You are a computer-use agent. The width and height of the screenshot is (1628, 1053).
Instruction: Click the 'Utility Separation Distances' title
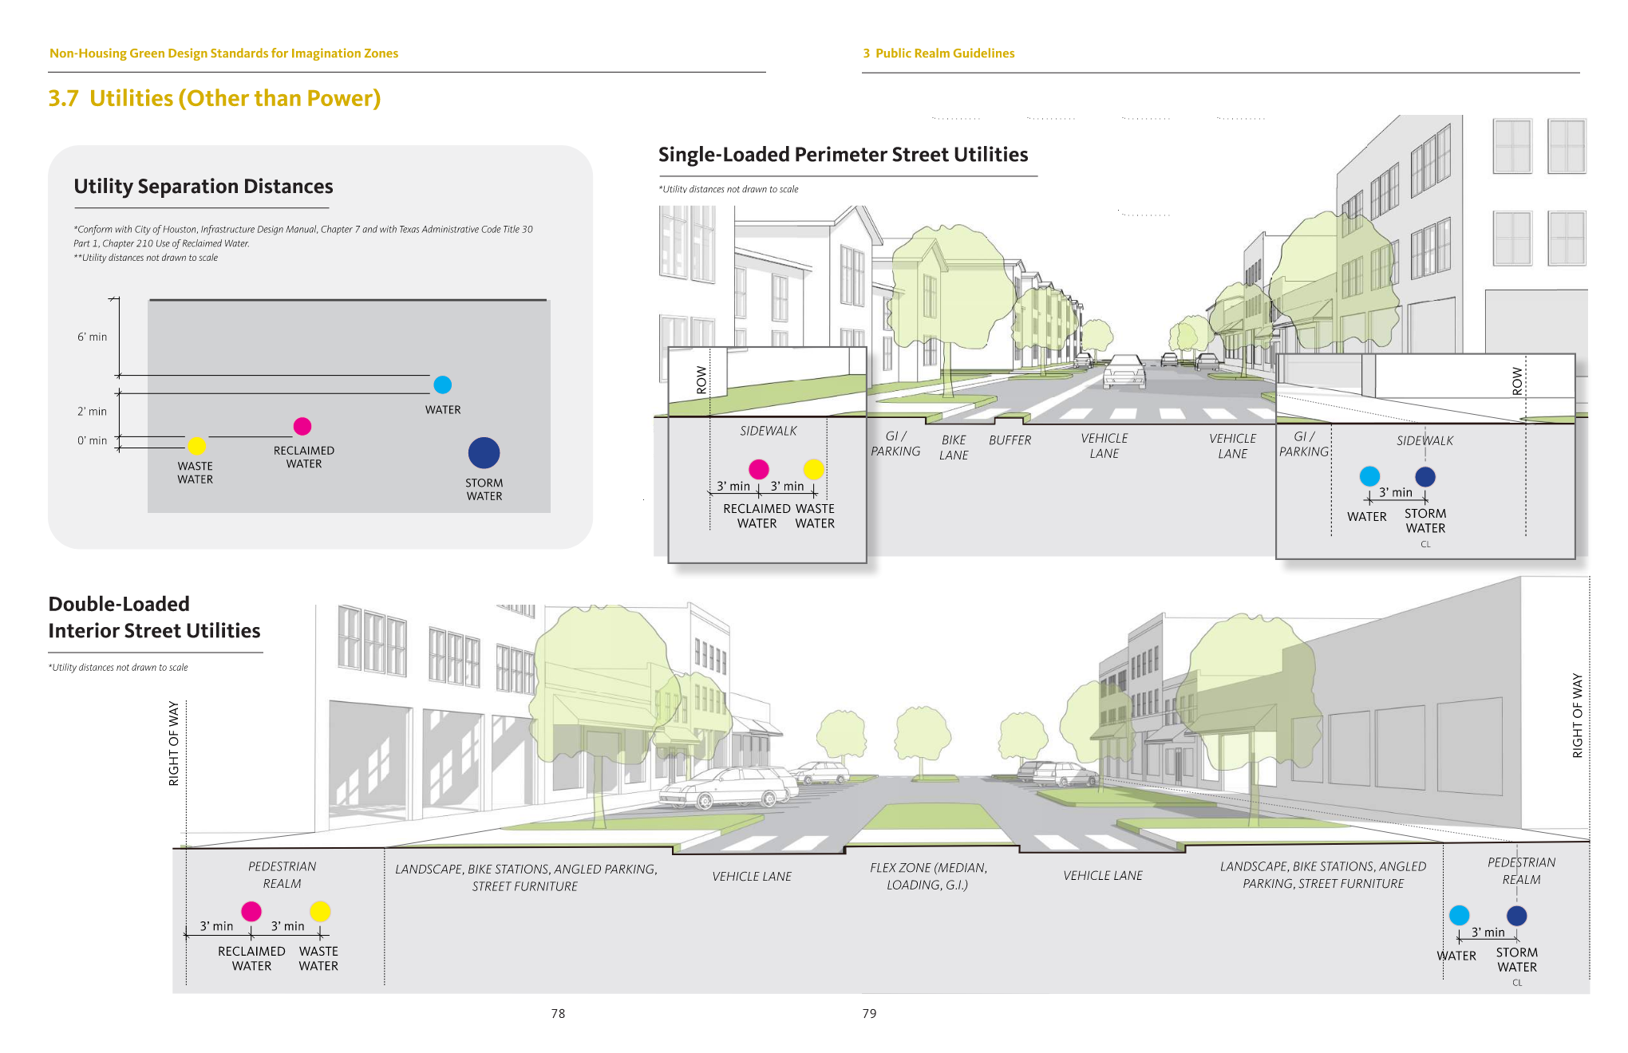(x=203, y=186)
